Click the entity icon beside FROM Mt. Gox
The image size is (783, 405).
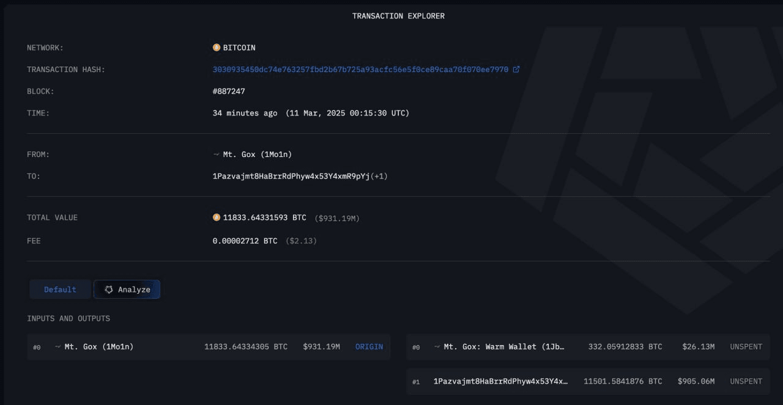click(x=217, y=155)
